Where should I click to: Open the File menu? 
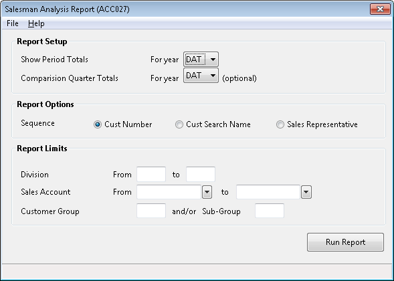tap(13, 23)
